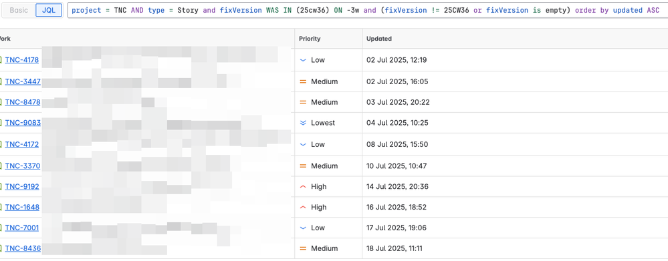This screenshot has height=261, width=668.
Task: Click the High priority label in TNC-9192 row
Action: point(319,186)
